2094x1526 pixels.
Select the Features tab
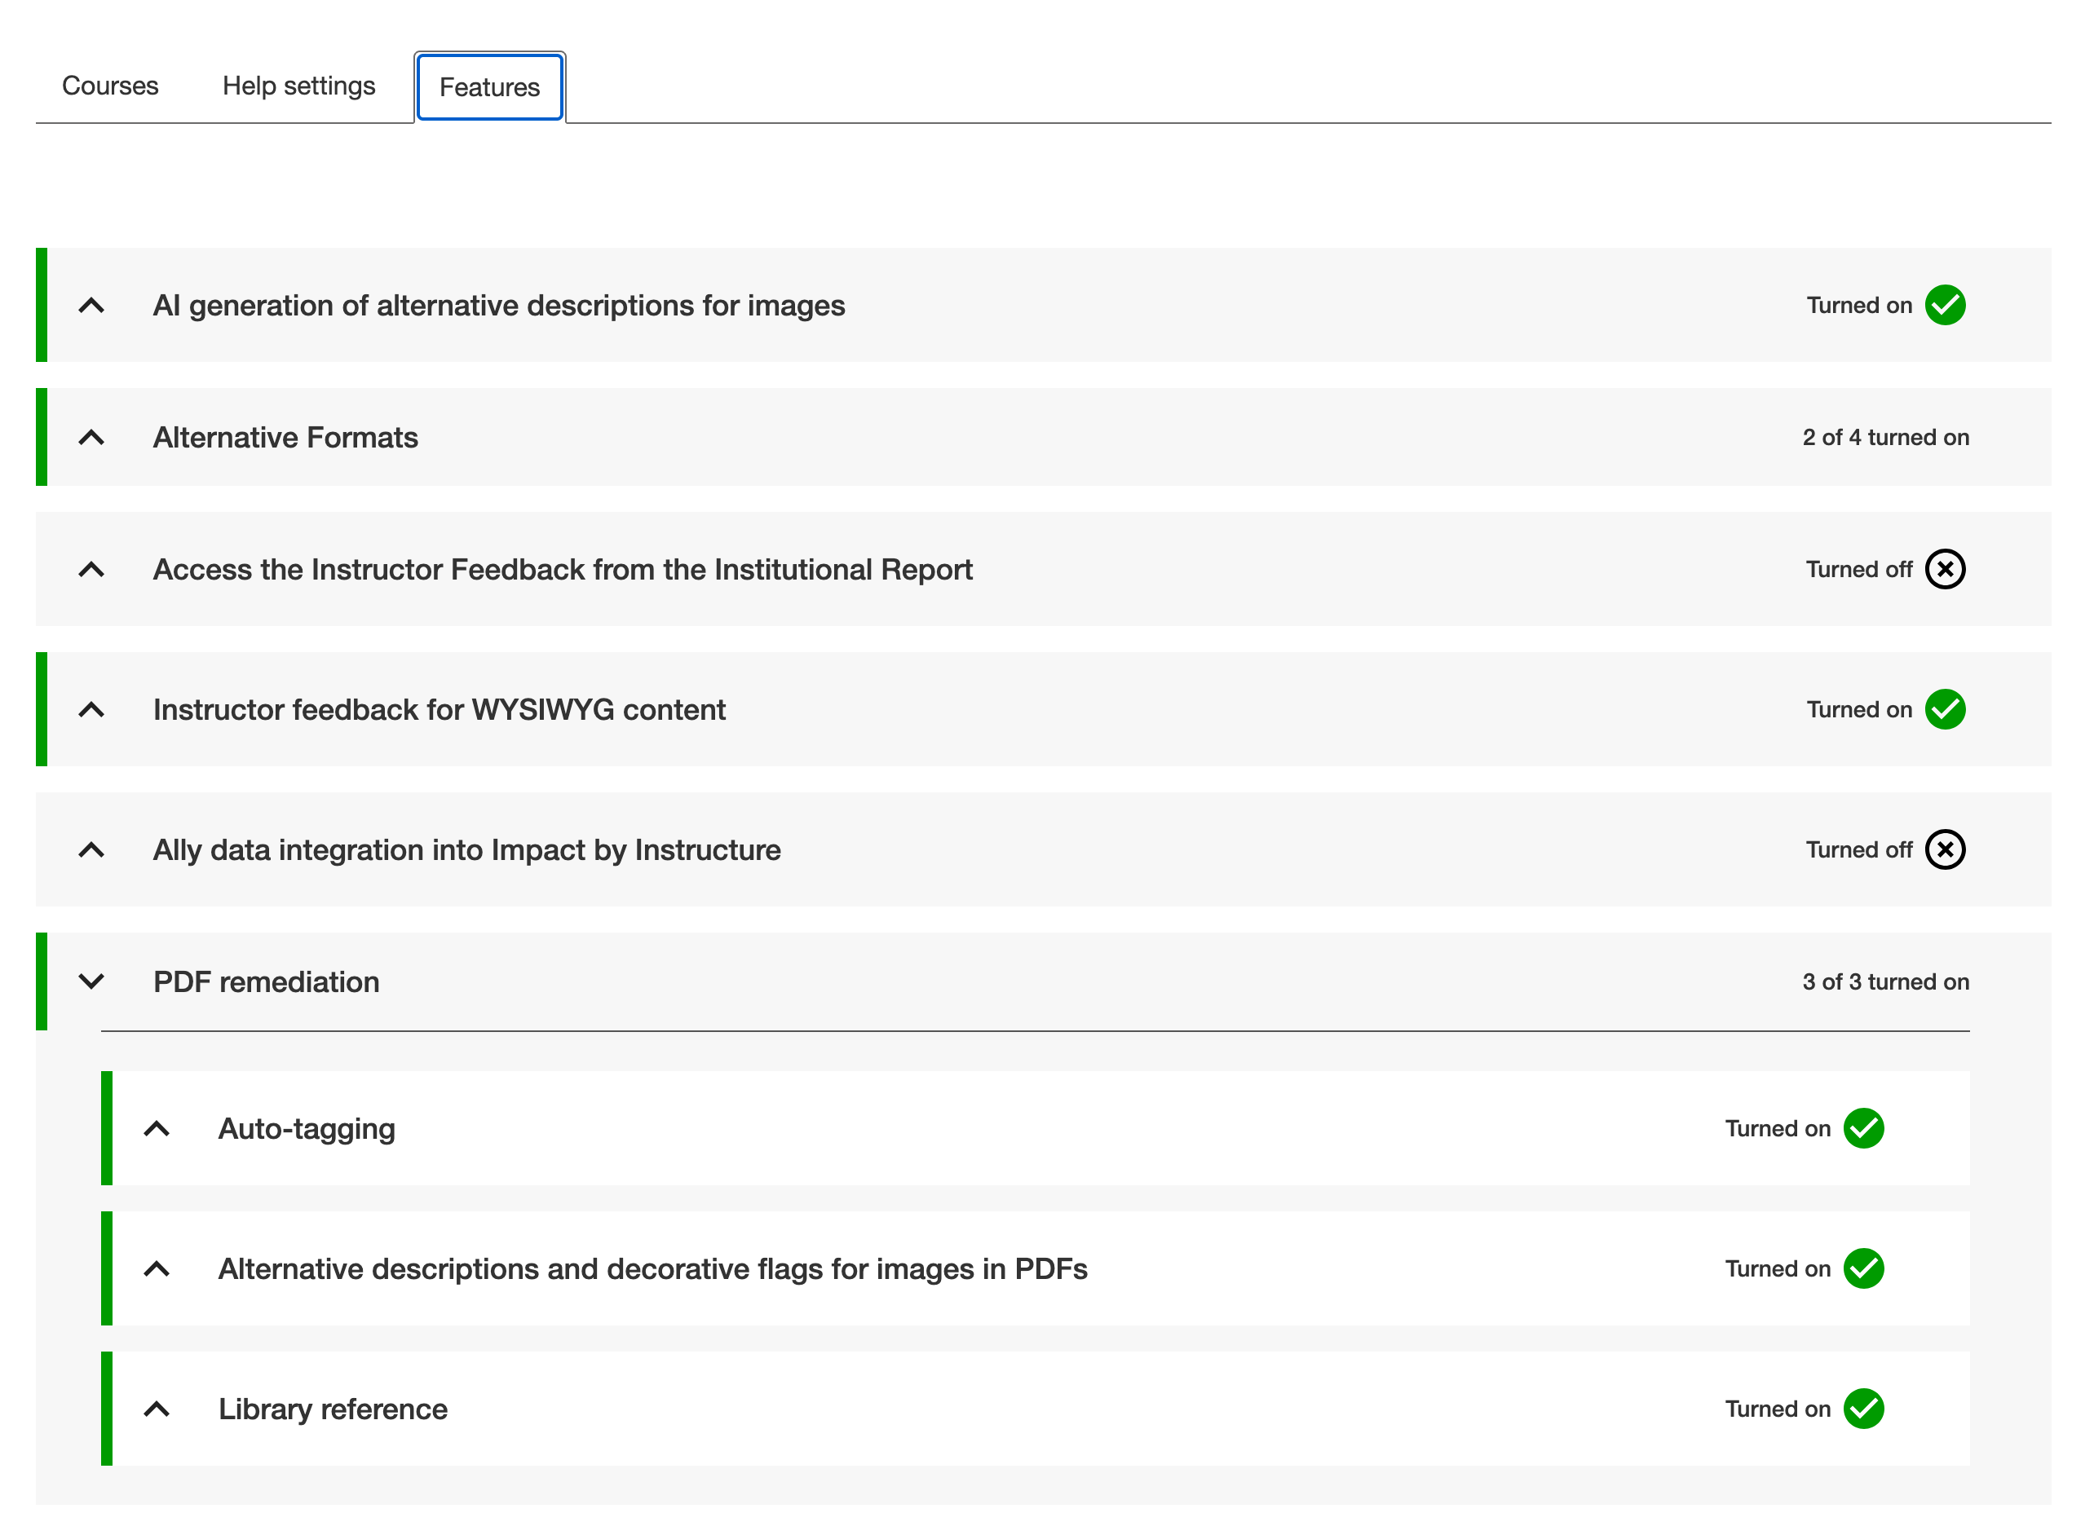point(490,87)
